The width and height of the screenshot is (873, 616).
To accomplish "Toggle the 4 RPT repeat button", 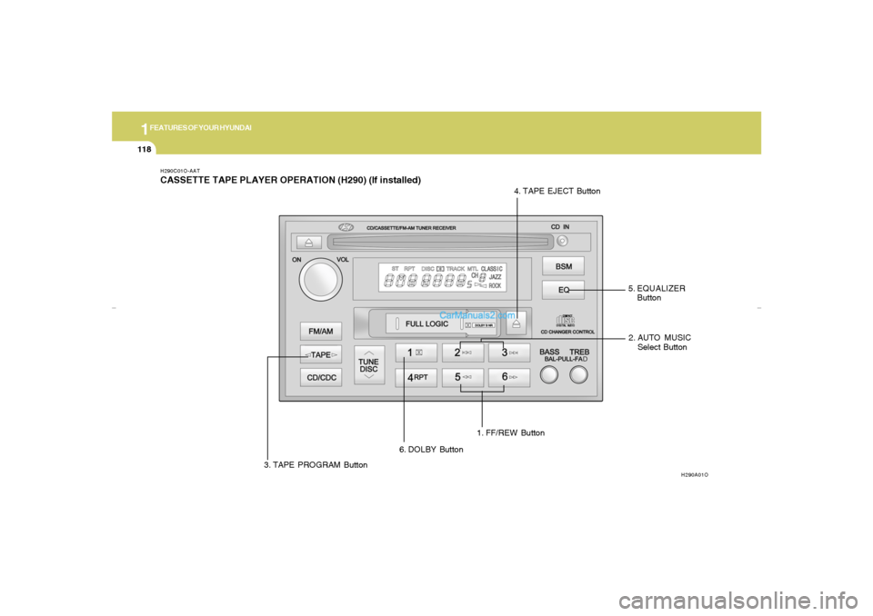I will pyautogui.click(x=416, y=377).
